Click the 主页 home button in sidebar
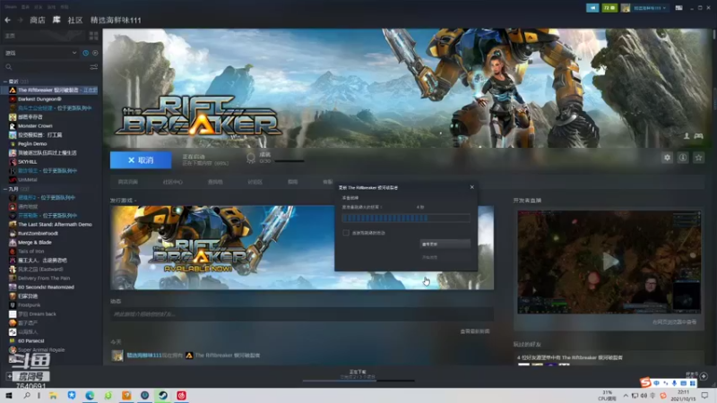717x403 pixels. pyautogui.click(x=44, y=36)
